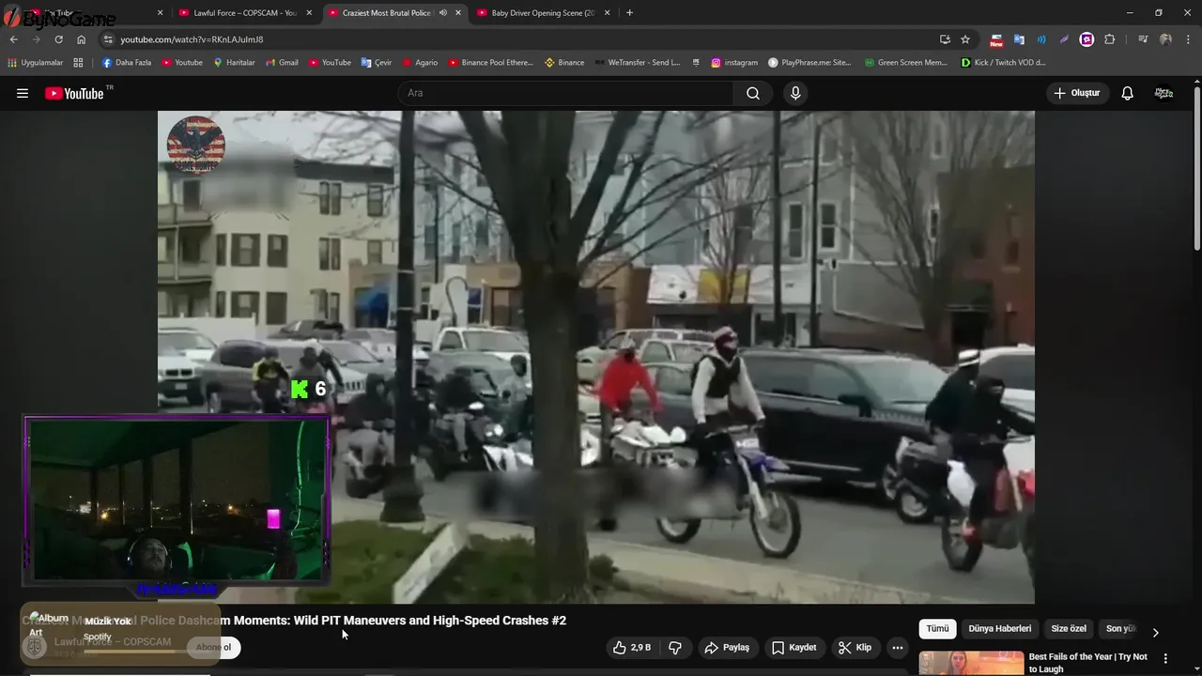Share the video with Paylaş

tap(727, 648)
